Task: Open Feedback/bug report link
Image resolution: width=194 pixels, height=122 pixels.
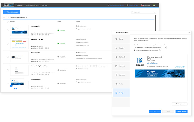Action: coord(133,5)
